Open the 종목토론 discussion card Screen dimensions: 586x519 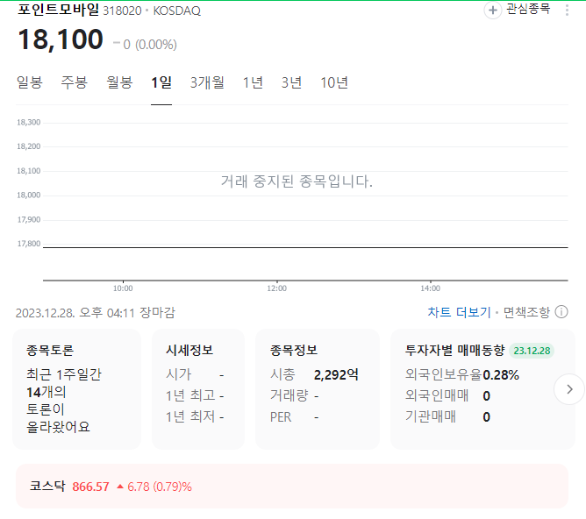77,389
